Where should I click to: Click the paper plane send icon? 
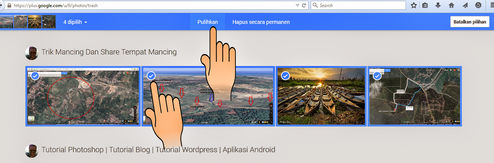tap(465, 6)
